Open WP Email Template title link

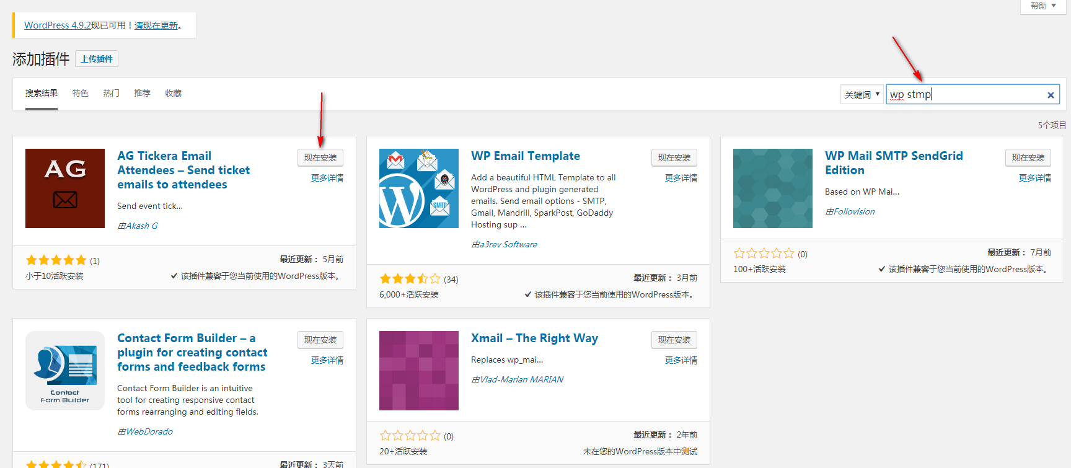tap(526, 156)
